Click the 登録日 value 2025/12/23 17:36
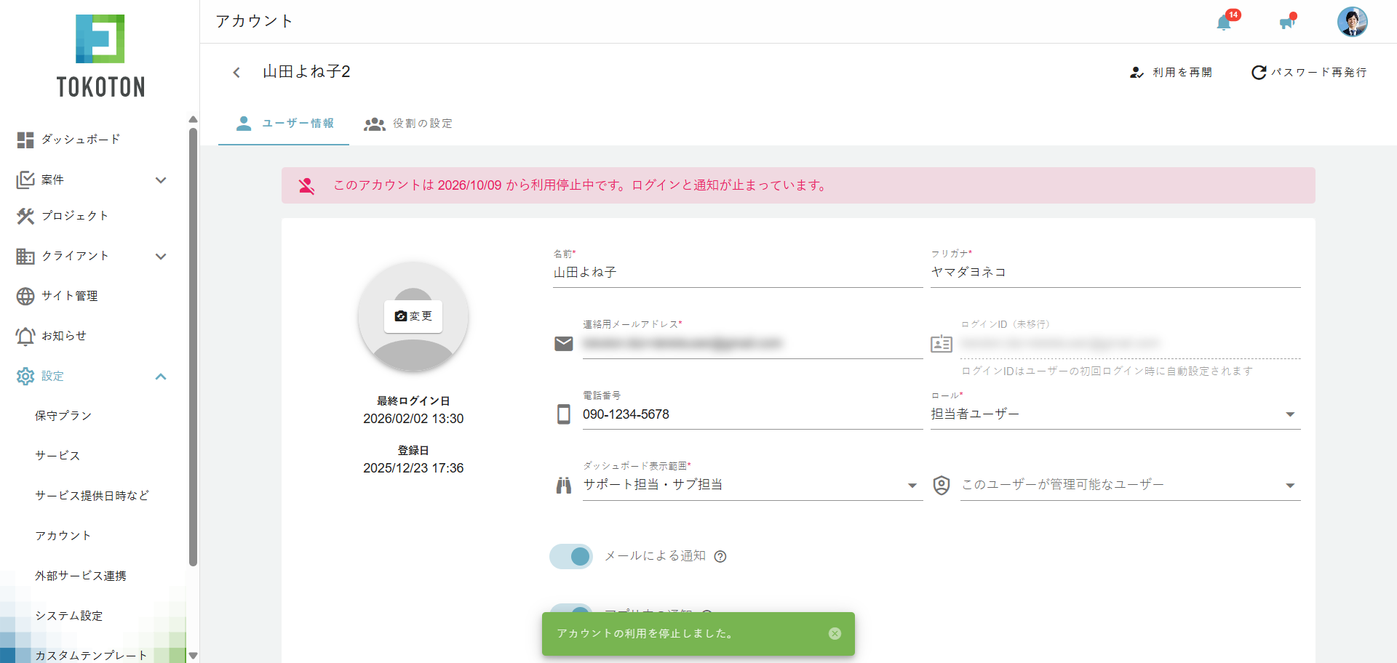Image resolution: width=1397 pixels, height=663 pixels. click(x=413, y=468)
